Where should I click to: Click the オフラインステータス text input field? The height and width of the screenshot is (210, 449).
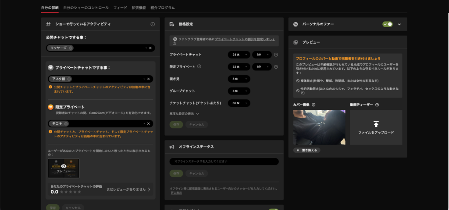[224, 161]
